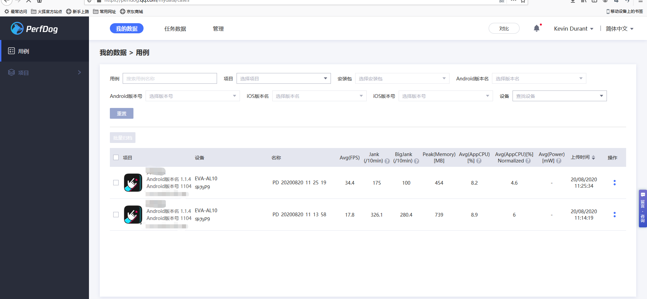647x299 pixels.
Task: Switch to 我的数据 tab
Action: coord(127,29)
